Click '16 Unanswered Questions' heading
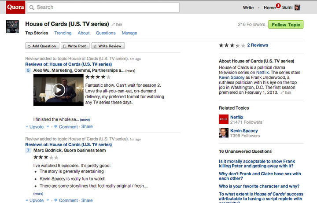Image resolution: width=317 pixels, height=203 pixels. 245,151
